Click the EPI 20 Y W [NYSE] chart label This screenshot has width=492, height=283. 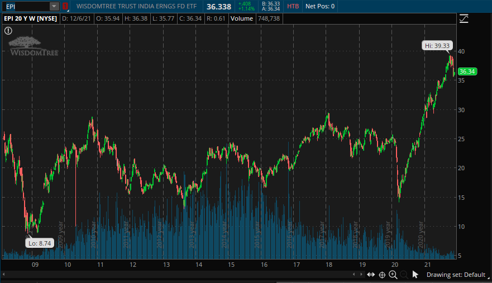coord(31,18)
